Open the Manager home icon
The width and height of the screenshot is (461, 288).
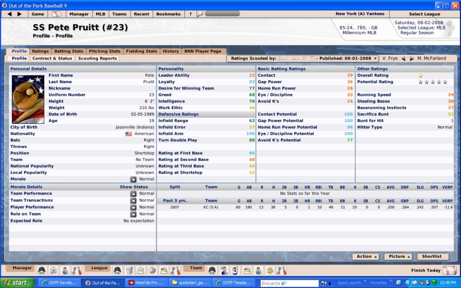tap(42, 270)
